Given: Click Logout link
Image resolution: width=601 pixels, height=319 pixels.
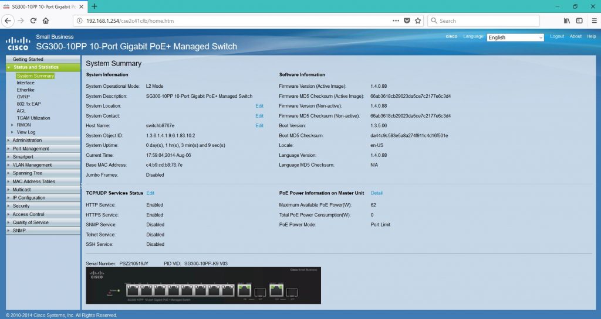Looking at the screenshot, I should point(557,36).
